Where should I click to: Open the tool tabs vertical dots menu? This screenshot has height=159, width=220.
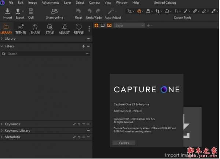tap(89, 29)
